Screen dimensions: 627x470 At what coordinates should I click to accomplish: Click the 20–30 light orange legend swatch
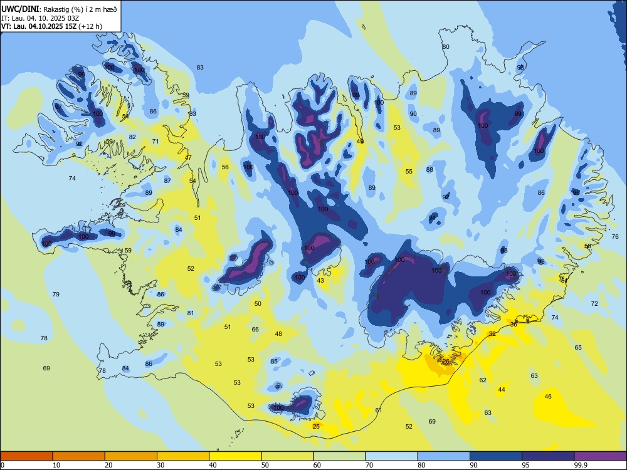point(131,456)
